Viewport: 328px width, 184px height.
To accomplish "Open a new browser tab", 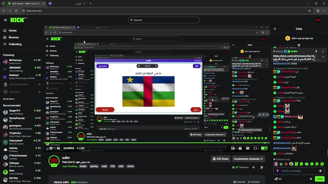I will point(90,3).
